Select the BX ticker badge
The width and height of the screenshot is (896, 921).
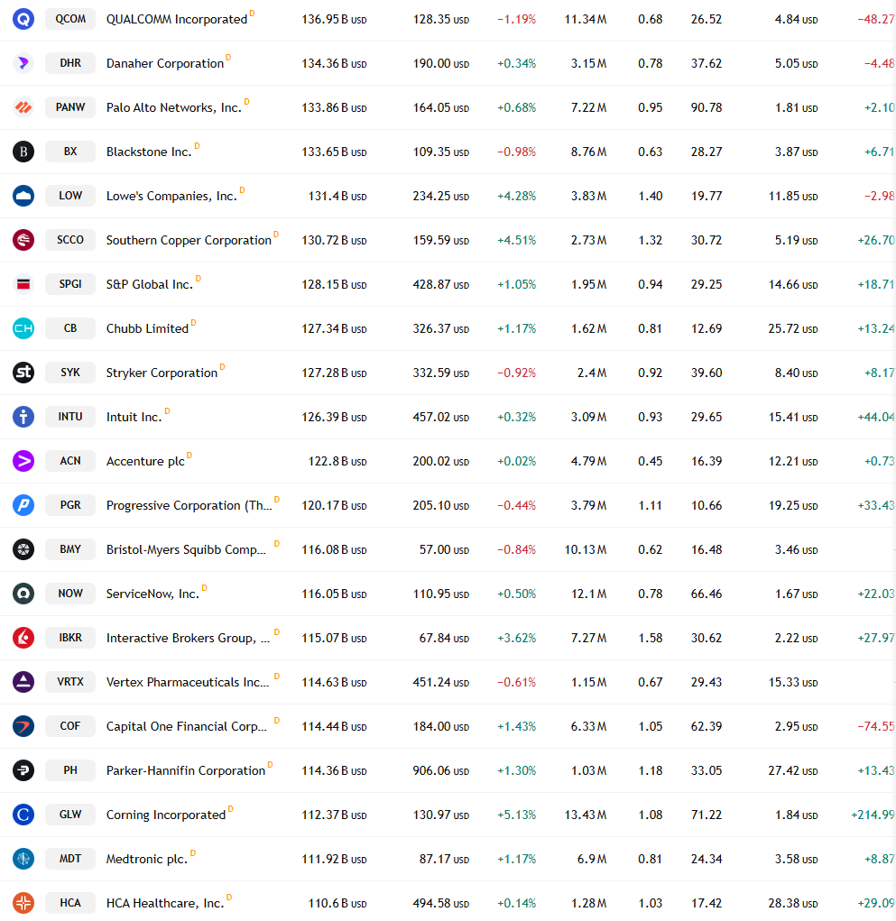click(70, 152)
